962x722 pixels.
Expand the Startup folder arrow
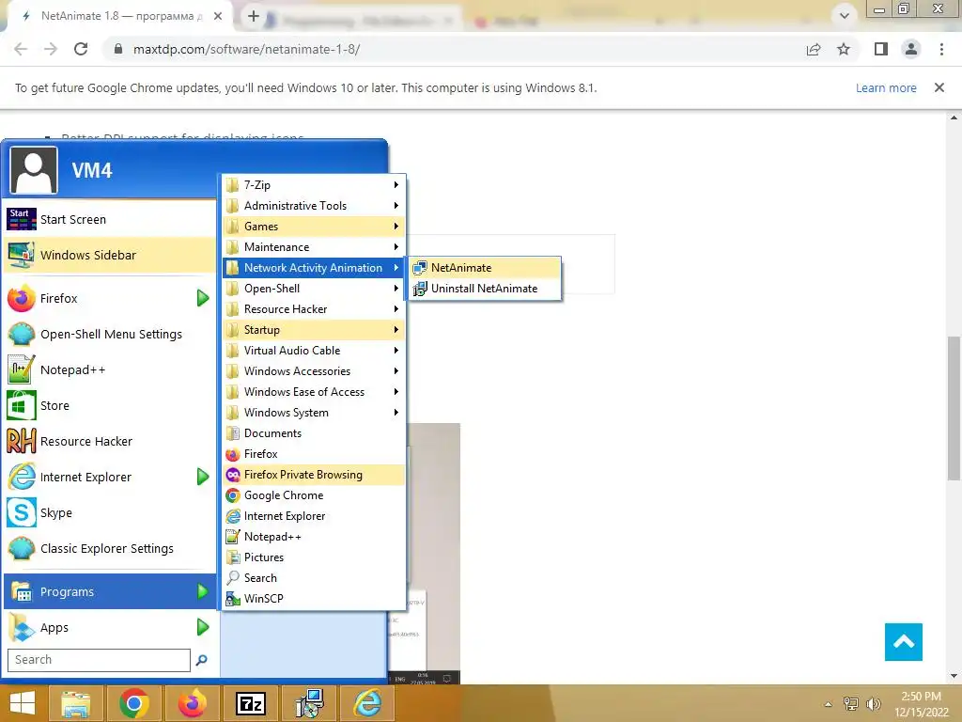click(x=396, y=330)
